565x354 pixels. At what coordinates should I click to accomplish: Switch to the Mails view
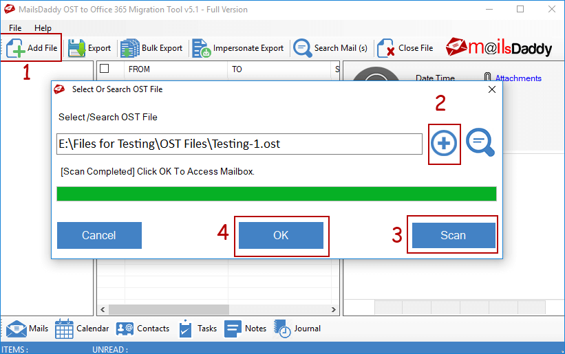click(x=27, y=329)
